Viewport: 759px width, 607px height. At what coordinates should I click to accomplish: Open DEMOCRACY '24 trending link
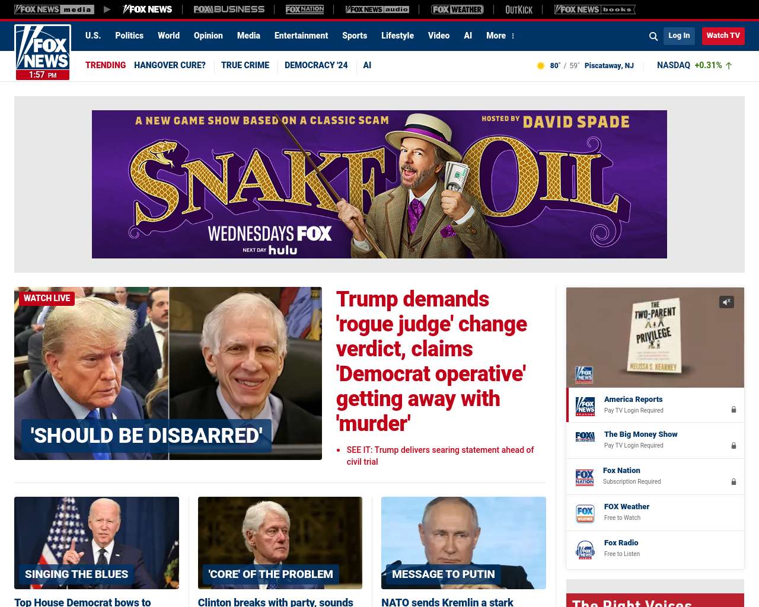click(316, 65)
